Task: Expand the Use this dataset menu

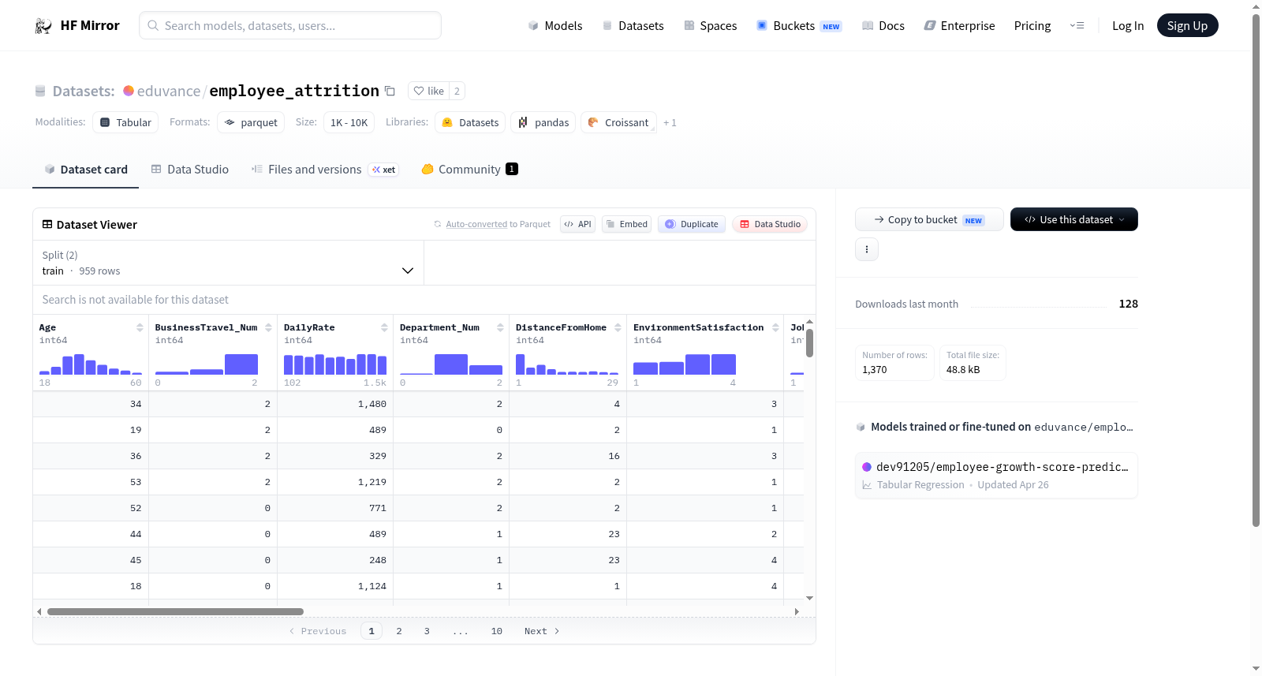Action: [1074, 219]
